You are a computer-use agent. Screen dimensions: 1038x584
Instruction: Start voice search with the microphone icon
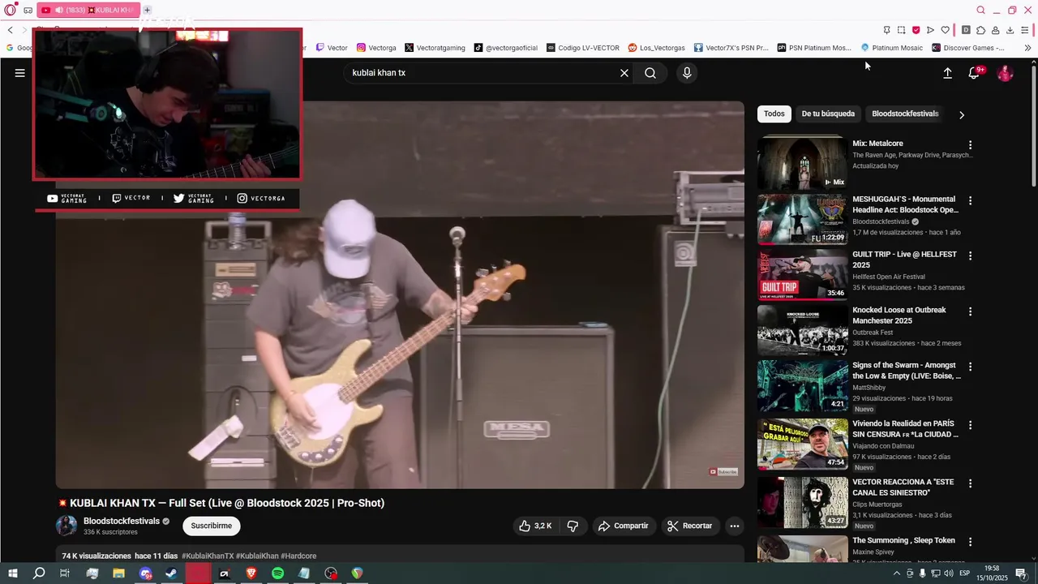(x=687, y=73)
